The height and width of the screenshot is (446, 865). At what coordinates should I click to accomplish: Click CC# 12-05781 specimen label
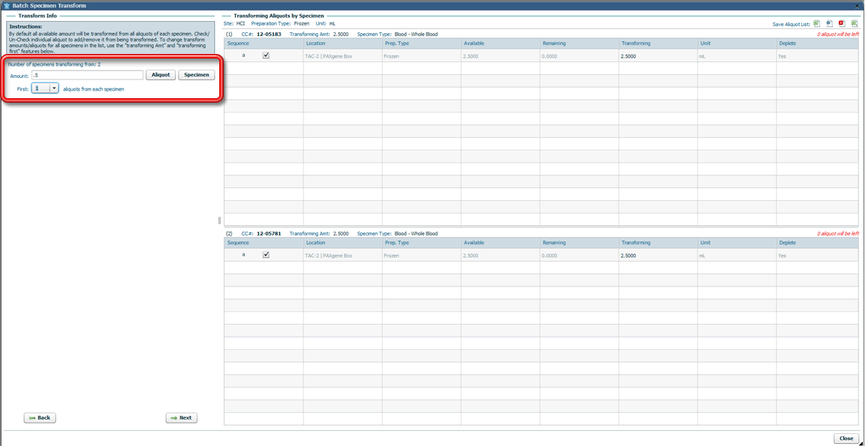point(261,233)
